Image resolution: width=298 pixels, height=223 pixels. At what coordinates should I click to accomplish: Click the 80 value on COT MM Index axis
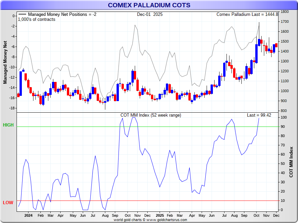pos(283,136)
